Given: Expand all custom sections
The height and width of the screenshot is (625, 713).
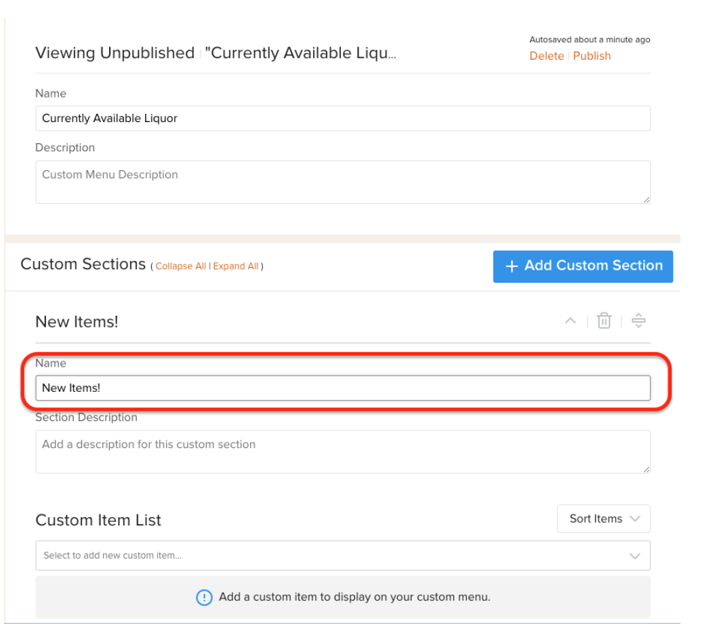Looking at the screenshot, I should (x=236, y=266).
